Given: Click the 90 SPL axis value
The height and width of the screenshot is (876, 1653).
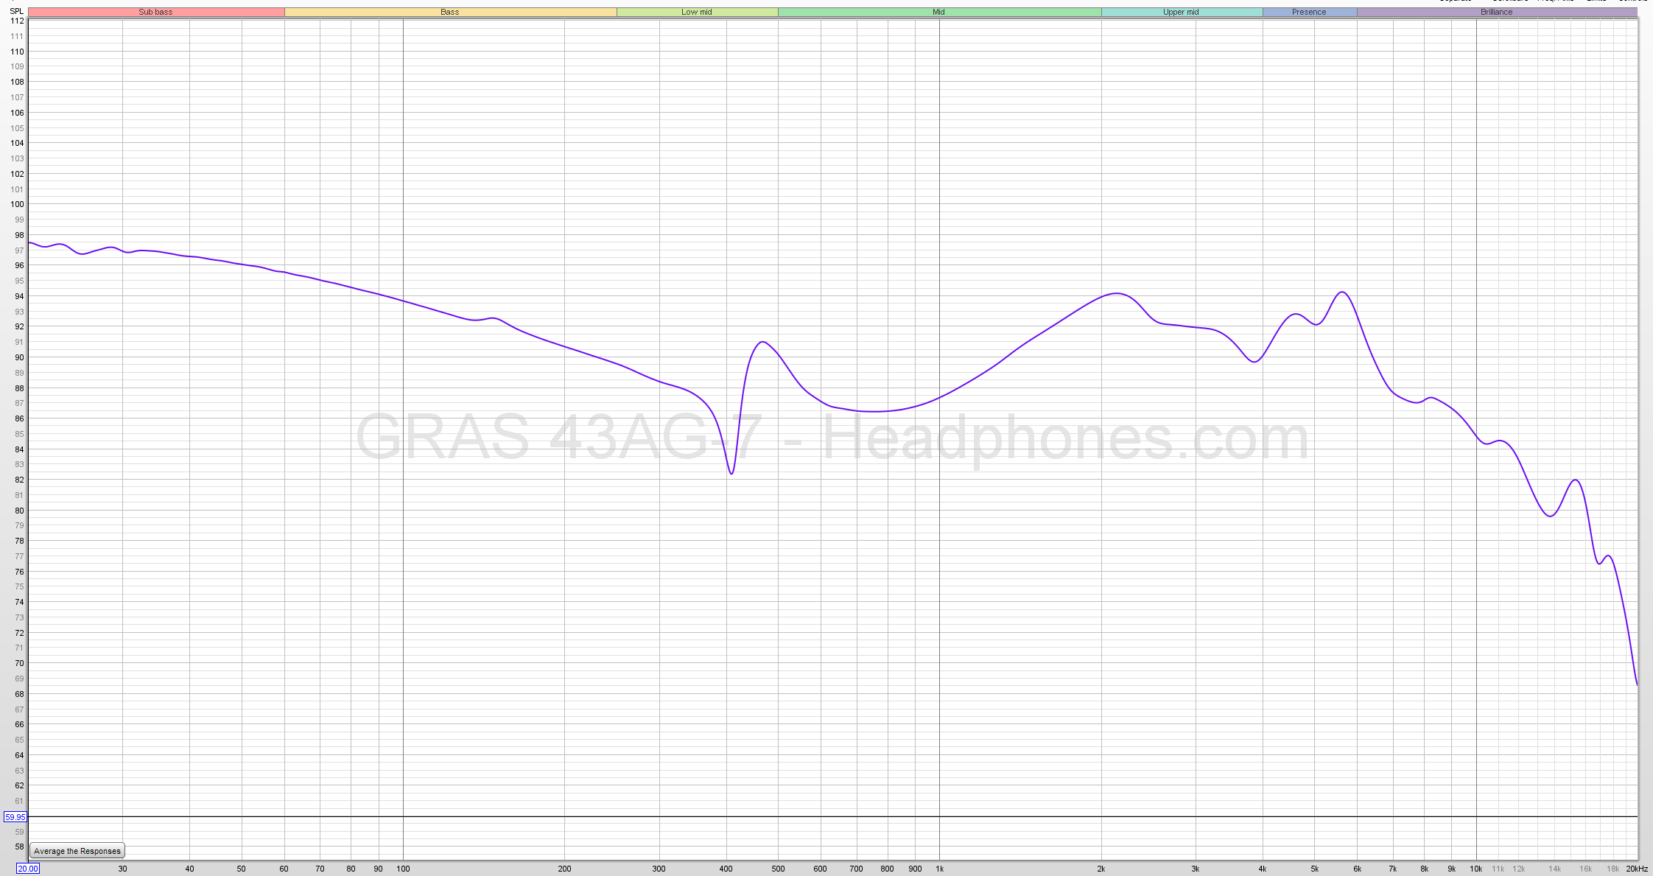Looking at the screenshot, I should 19,357.
